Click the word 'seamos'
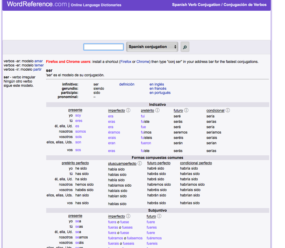285x248 pixels. click(82, 237)
